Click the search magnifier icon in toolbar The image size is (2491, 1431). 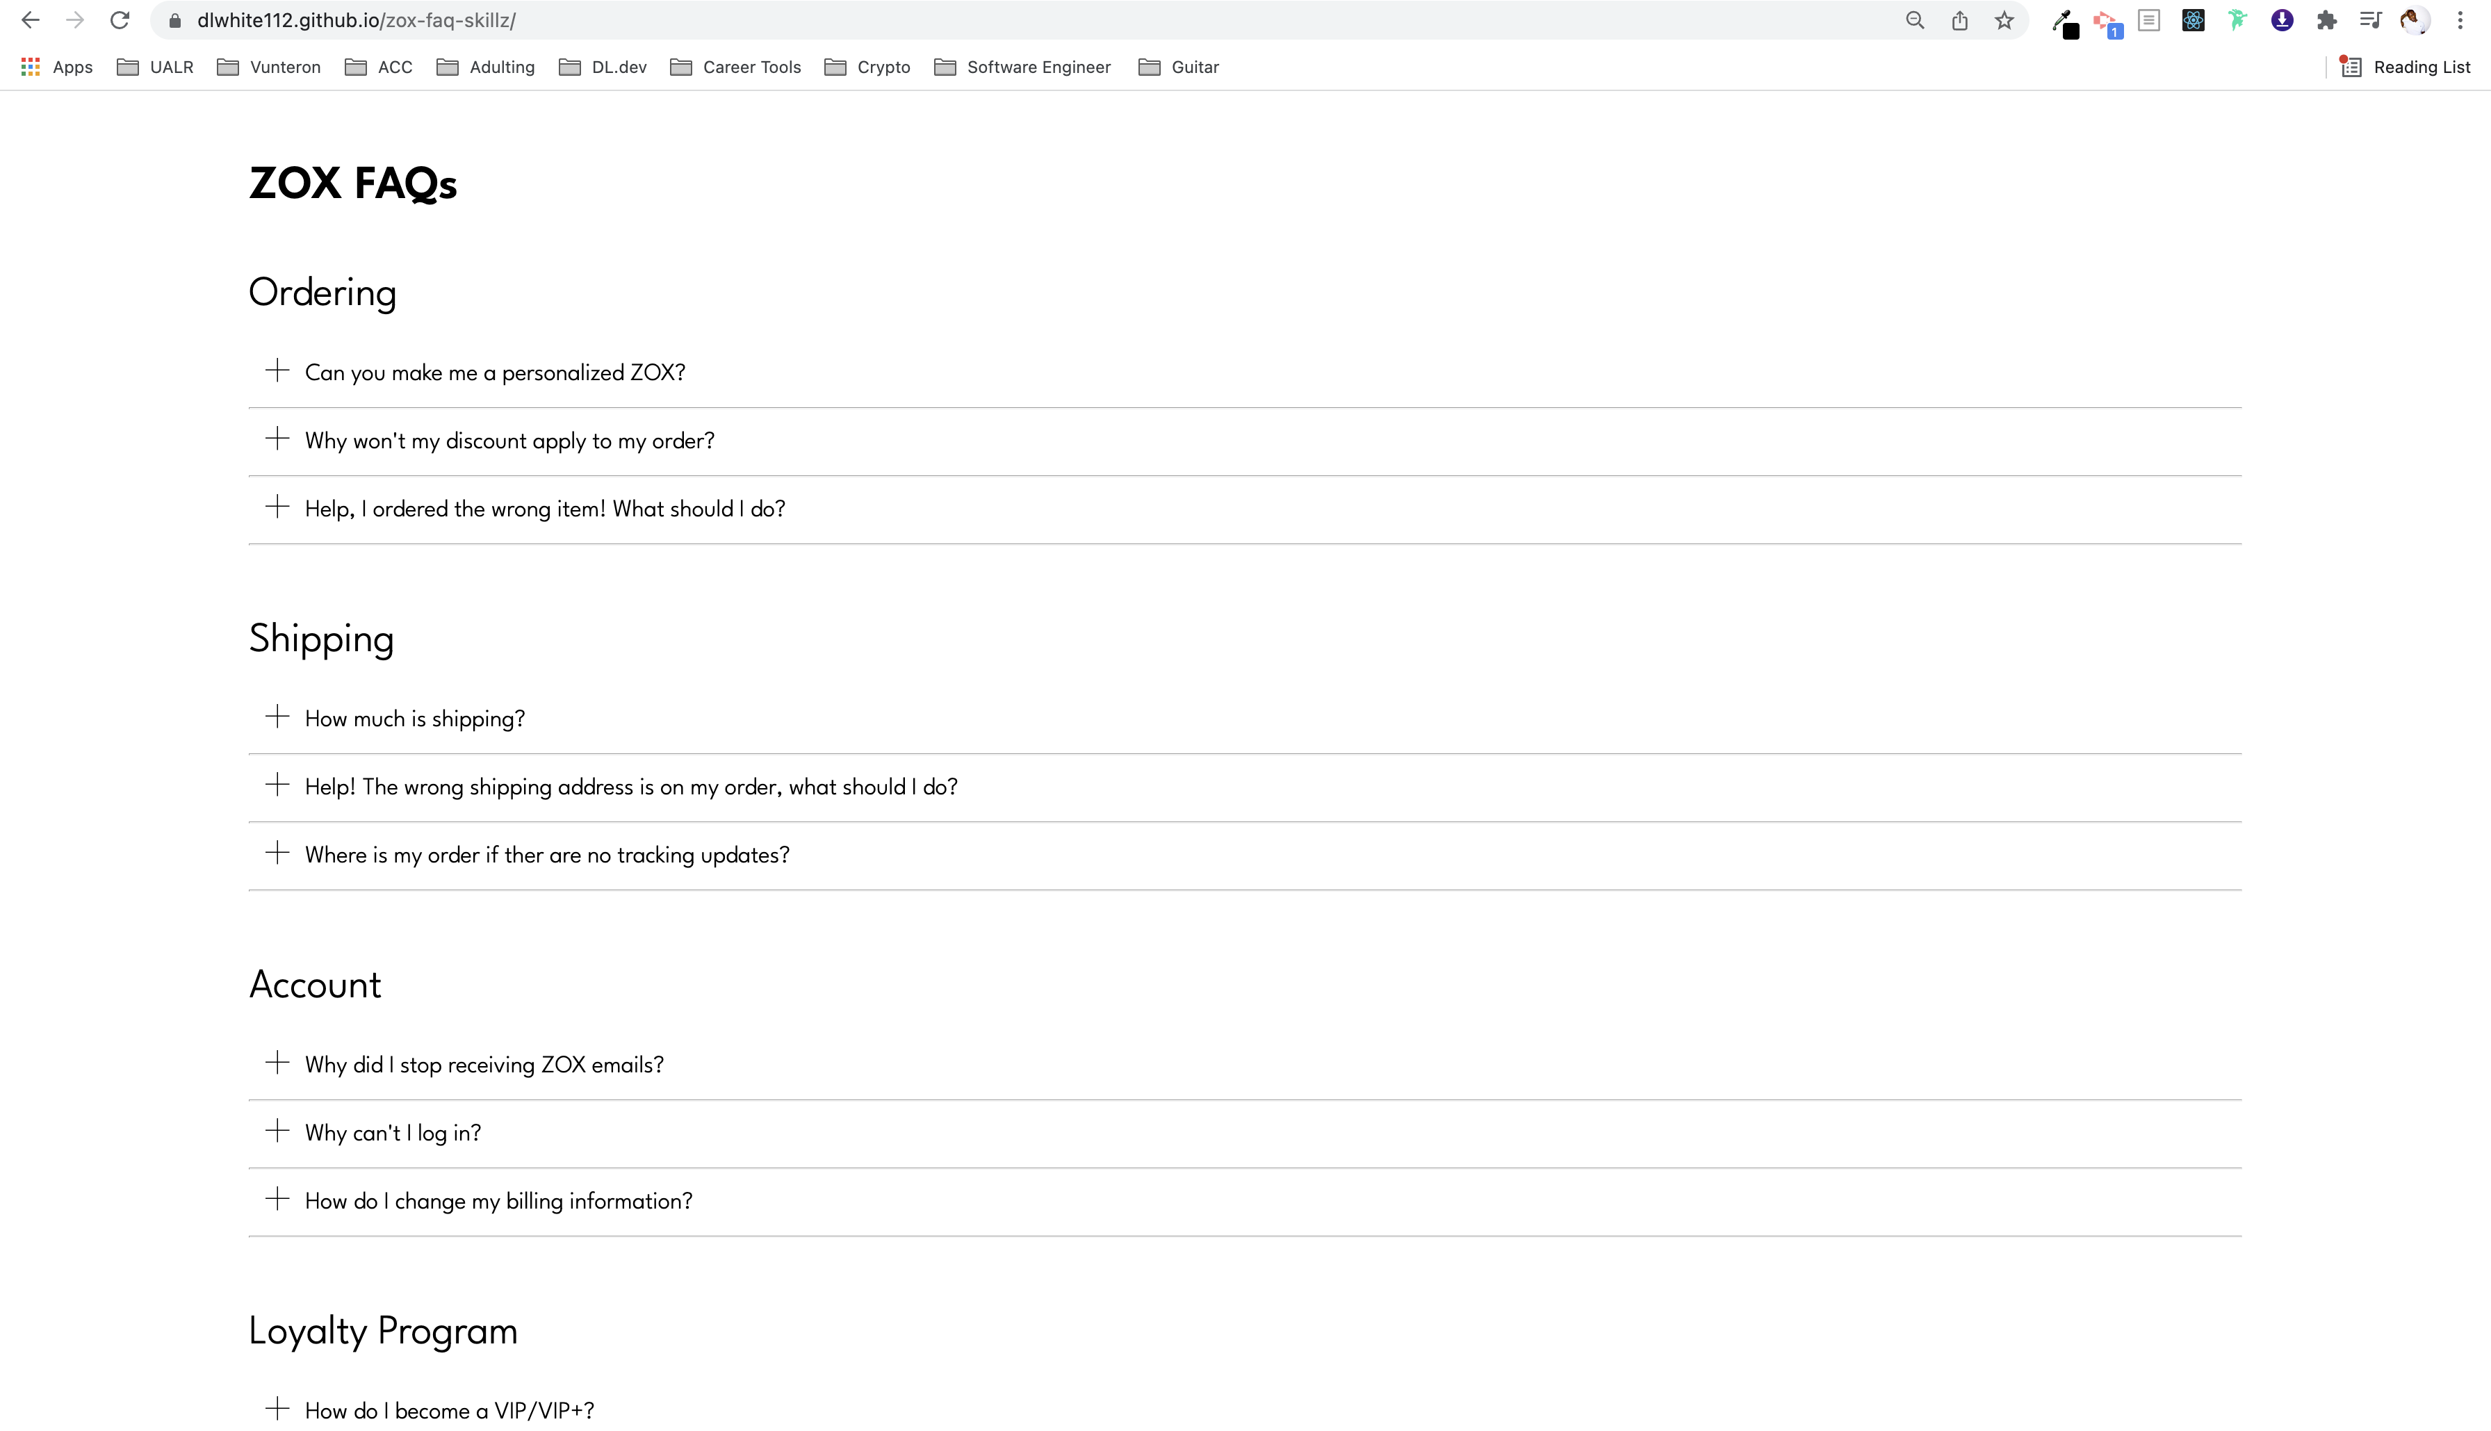(x=1914, y=19)
